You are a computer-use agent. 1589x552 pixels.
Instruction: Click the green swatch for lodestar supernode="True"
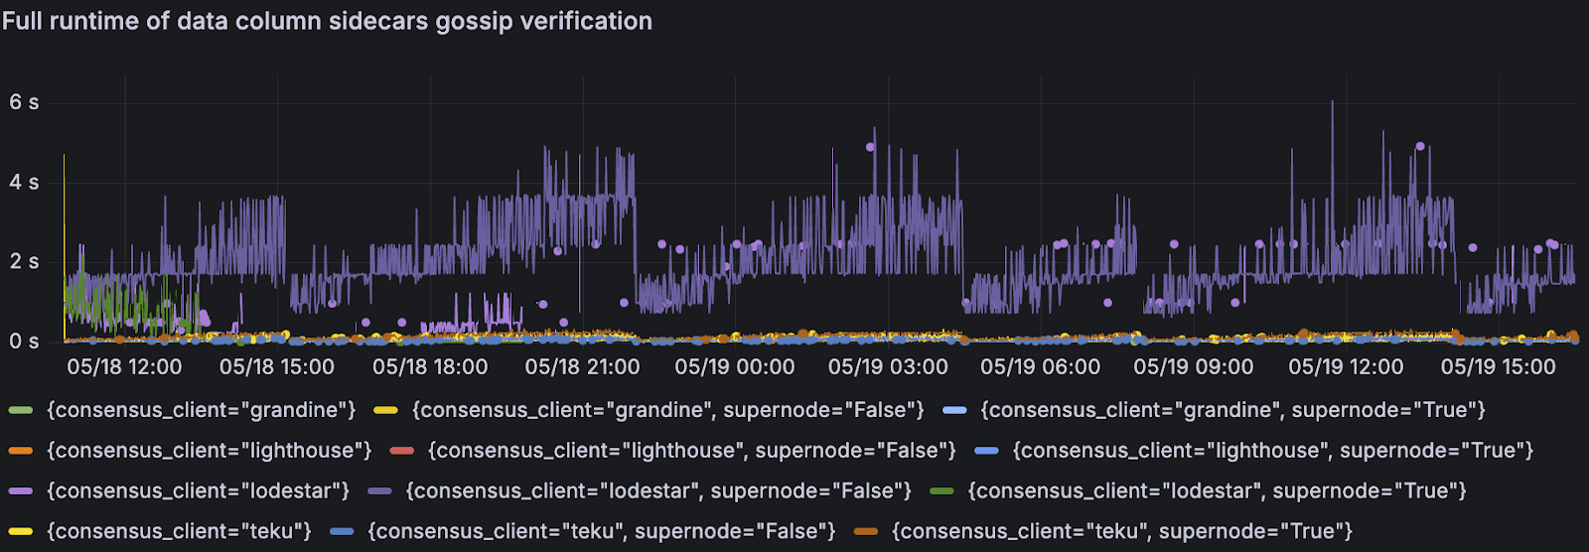(x=941, y=490)
